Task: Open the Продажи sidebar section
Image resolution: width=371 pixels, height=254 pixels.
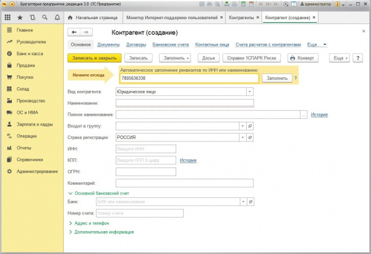Action: pyautogui.click(x=25, y=66)
